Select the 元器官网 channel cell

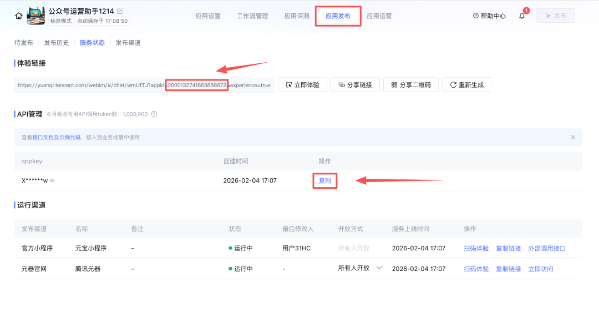[34, 269]
